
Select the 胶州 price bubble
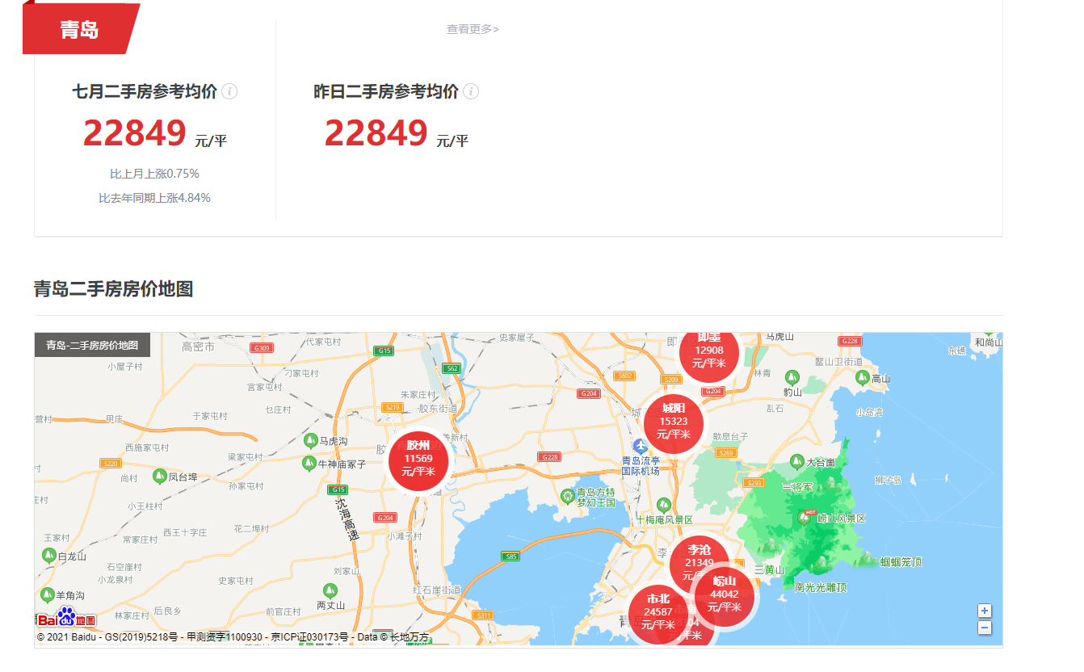(418, 459)
